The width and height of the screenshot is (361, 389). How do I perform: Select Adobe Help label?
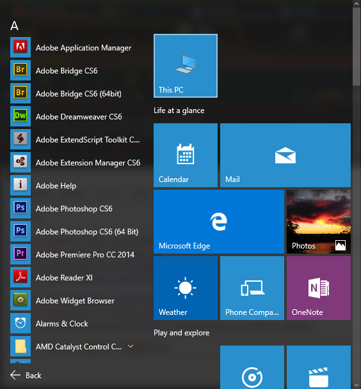click(x=56, y=186)
